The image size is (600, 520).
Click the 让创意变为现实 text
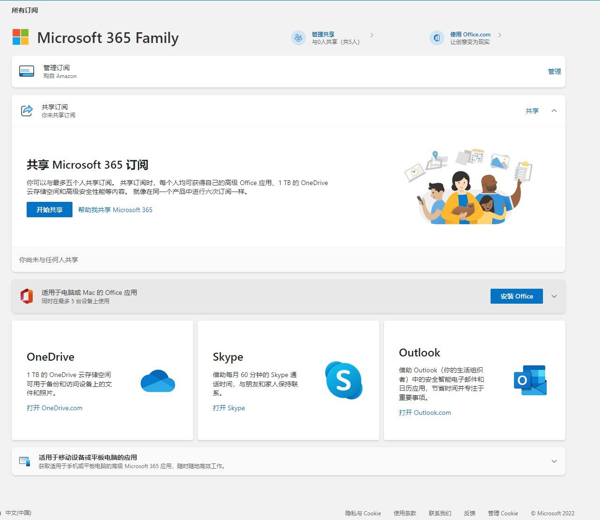point(470,42)
